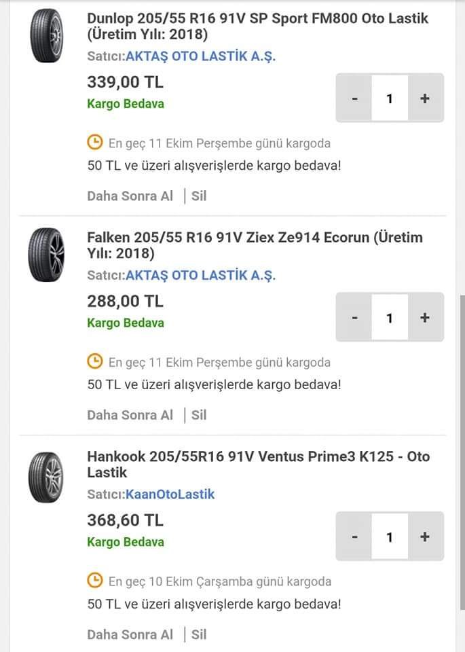Remove Dunlop tire using Sil
This screenshot has width=465, height=652.
point(199,196)
